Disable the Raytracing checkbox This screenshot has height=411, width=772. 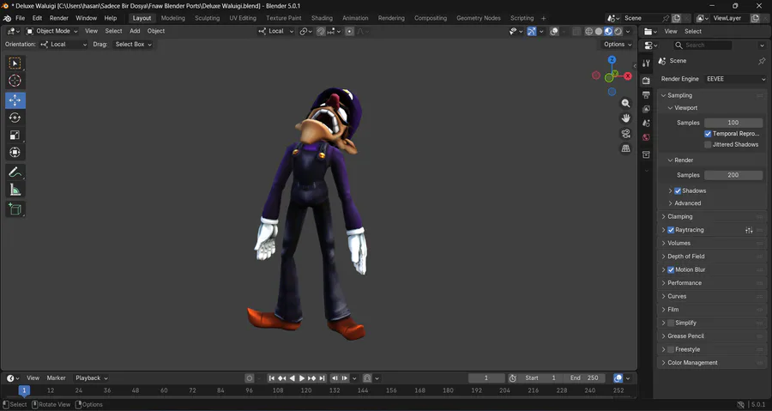pos(671,230)
